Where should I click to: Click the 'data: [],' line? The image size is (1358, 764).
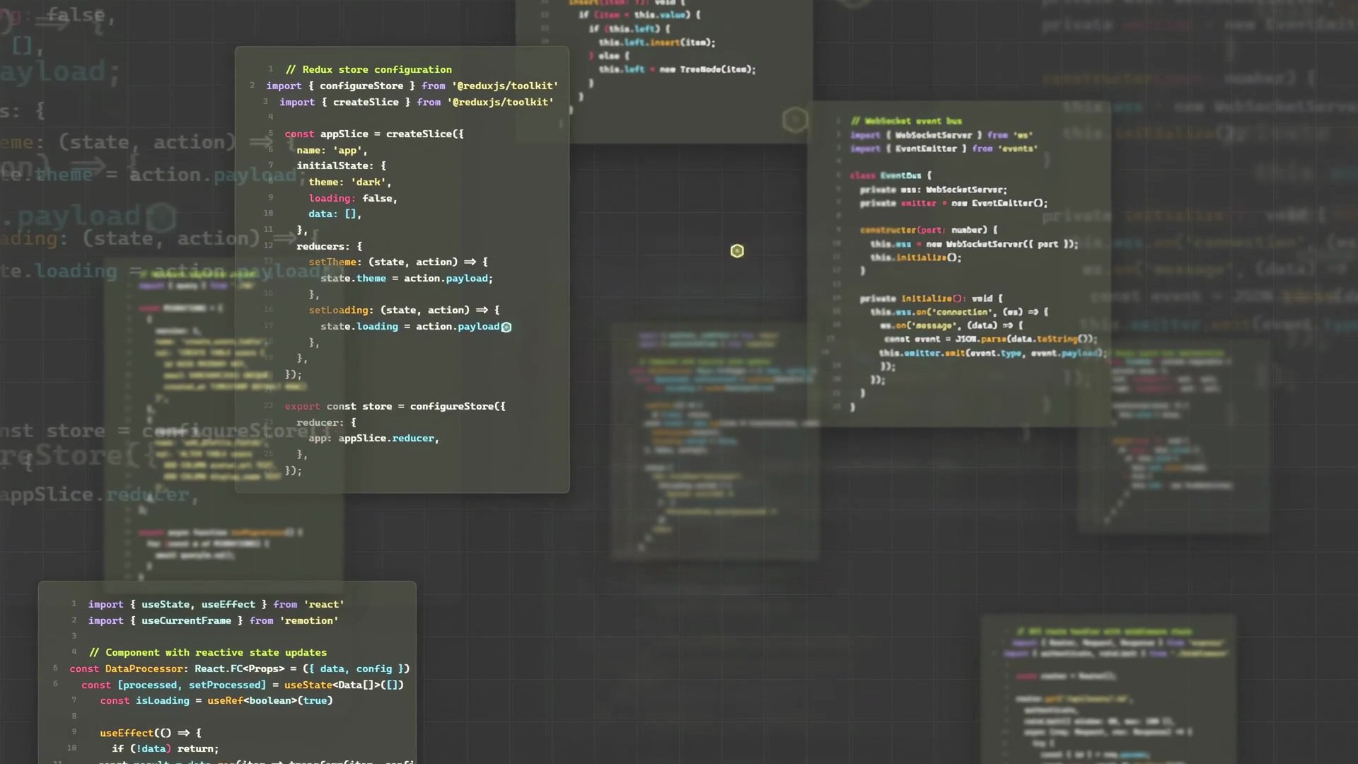(x=335, y=214)
